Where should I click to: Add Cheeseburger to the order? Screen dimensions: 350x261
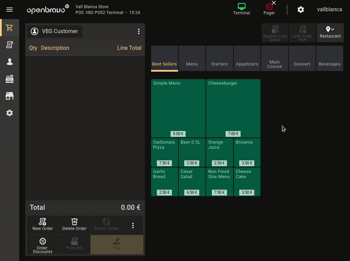[233, 108]
